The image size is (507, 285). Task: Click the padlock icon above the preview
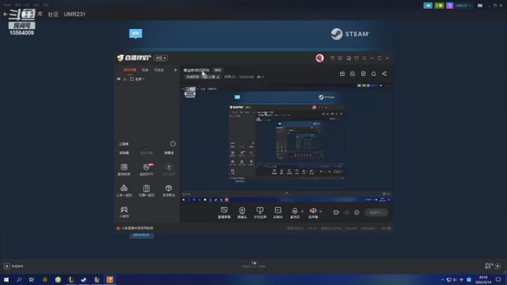352,73
